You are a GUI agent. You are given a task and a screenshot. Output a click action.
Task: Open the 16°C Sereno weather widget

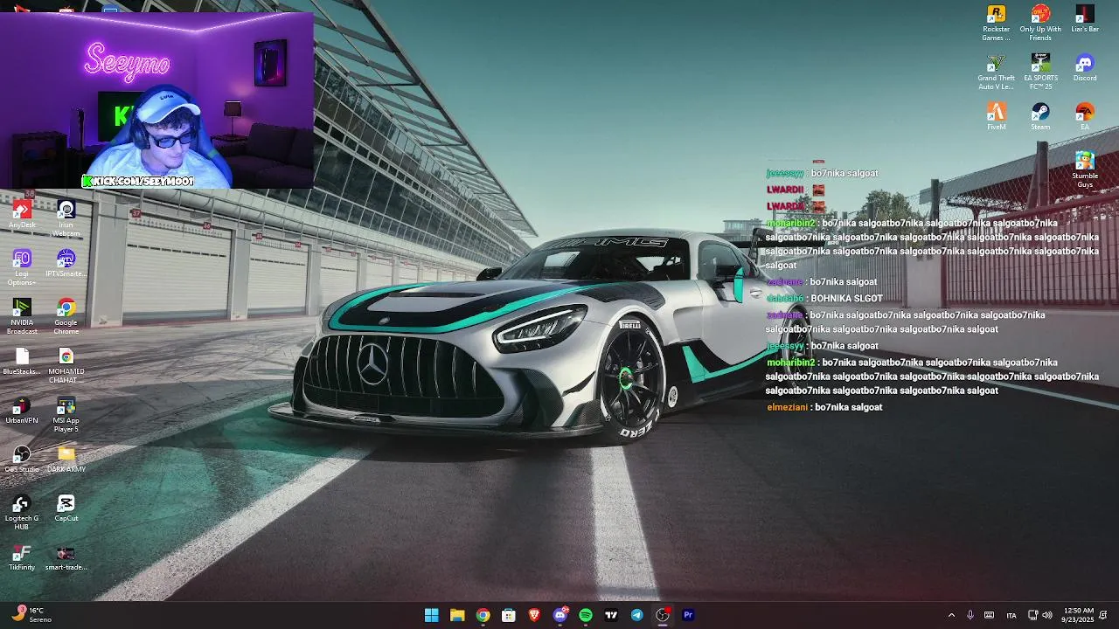tap(32, 615)
